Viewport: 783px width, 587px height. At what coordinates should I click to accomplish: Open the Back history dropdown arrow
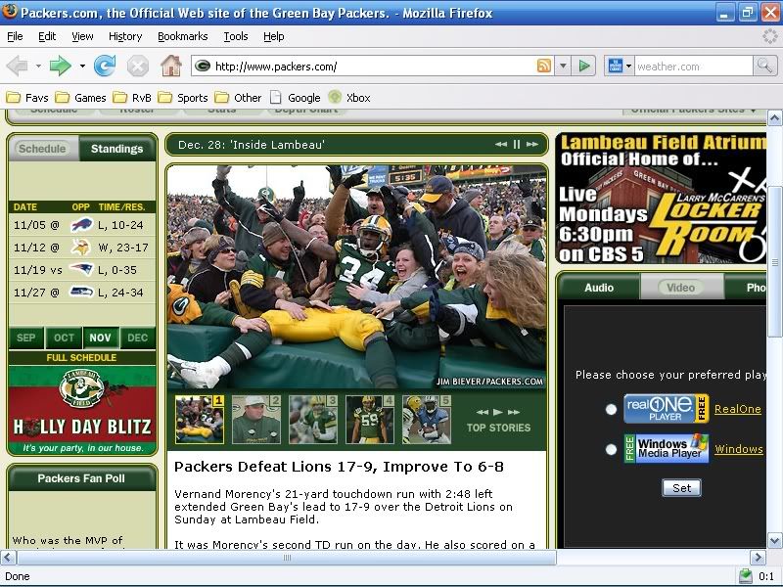pyautogui.click(x=38, y=66)
